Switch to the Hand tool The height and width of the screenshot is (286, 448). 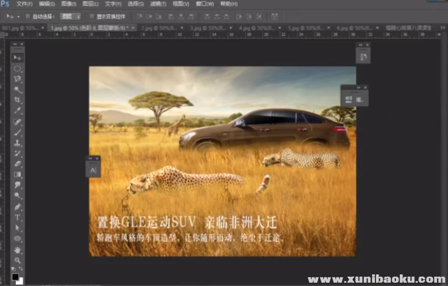coord(18,249)
